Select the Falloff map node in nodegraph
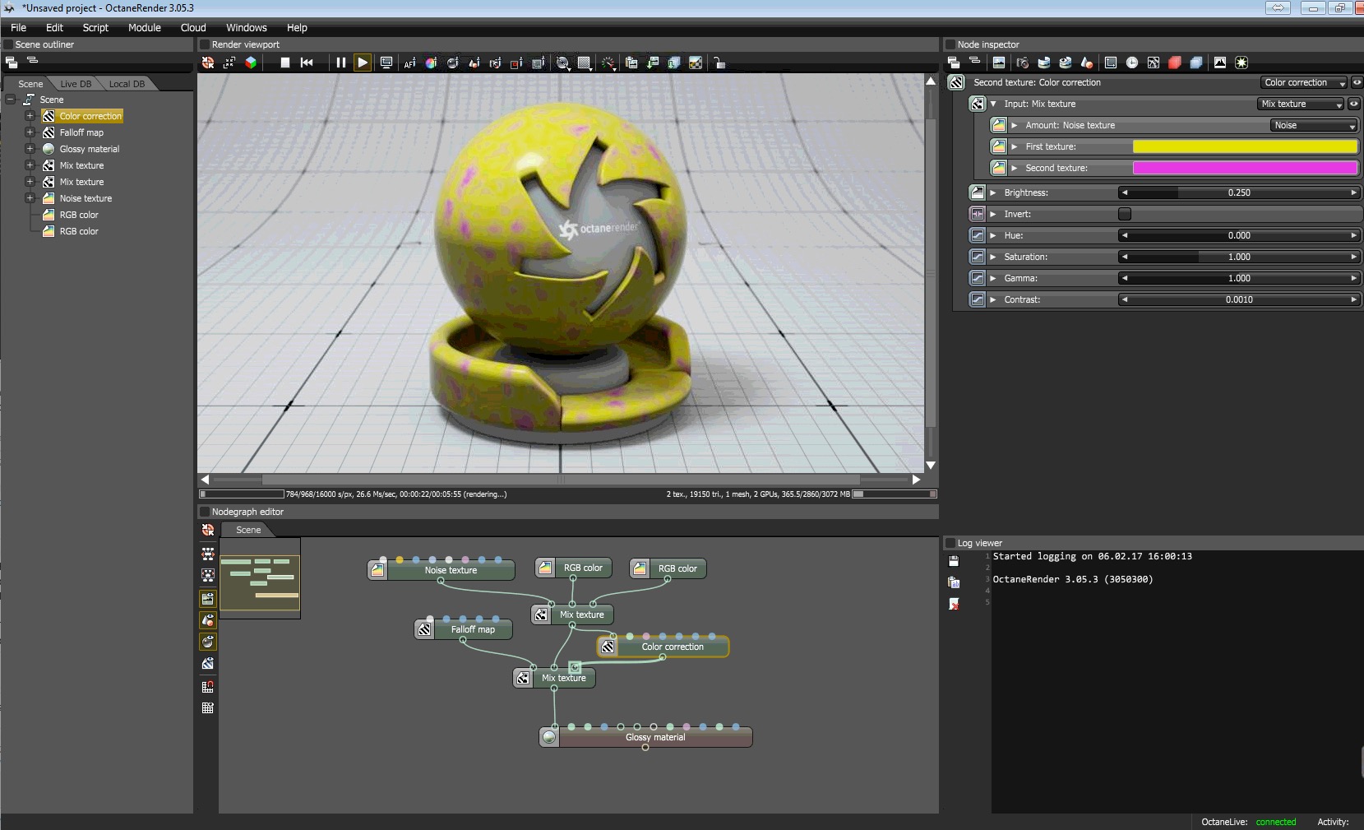 [x=464, y=629]
